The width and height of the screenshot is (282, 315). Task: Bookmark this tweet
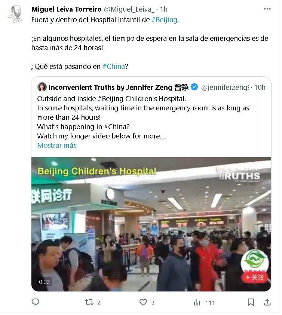[x=251, y=302]
